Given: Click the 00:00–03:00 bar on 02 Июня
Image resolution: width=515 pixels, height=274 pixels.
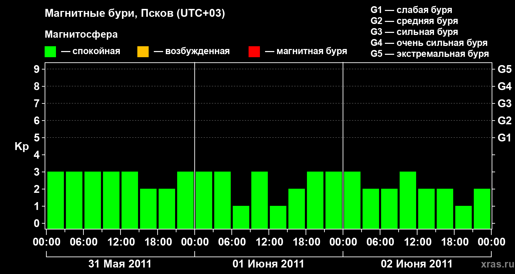Looking at the screenshot, I should pyautogui.click(x=352, y=200).
